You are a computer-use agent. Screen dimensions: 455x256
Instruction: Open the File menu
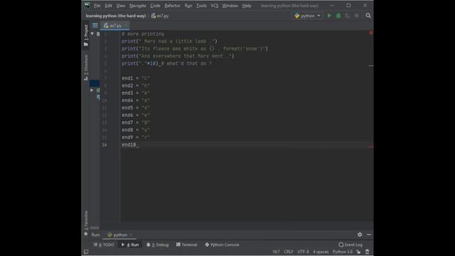point(97,6)
